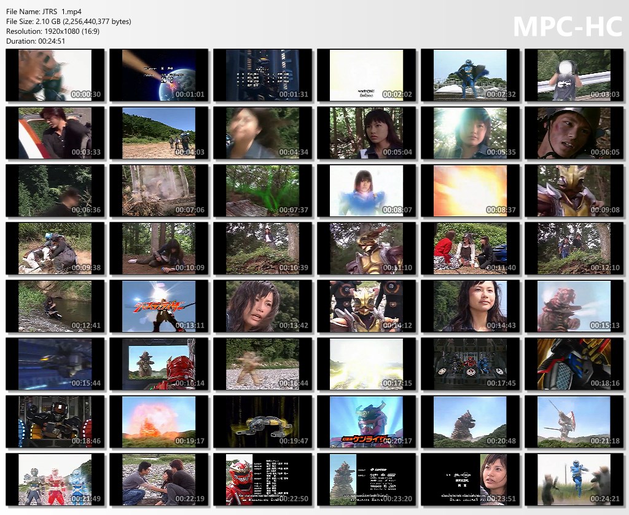Screen dimensions: 629x515
Task: Click the 00:19:47 flying craft frame
Action: 263,422
